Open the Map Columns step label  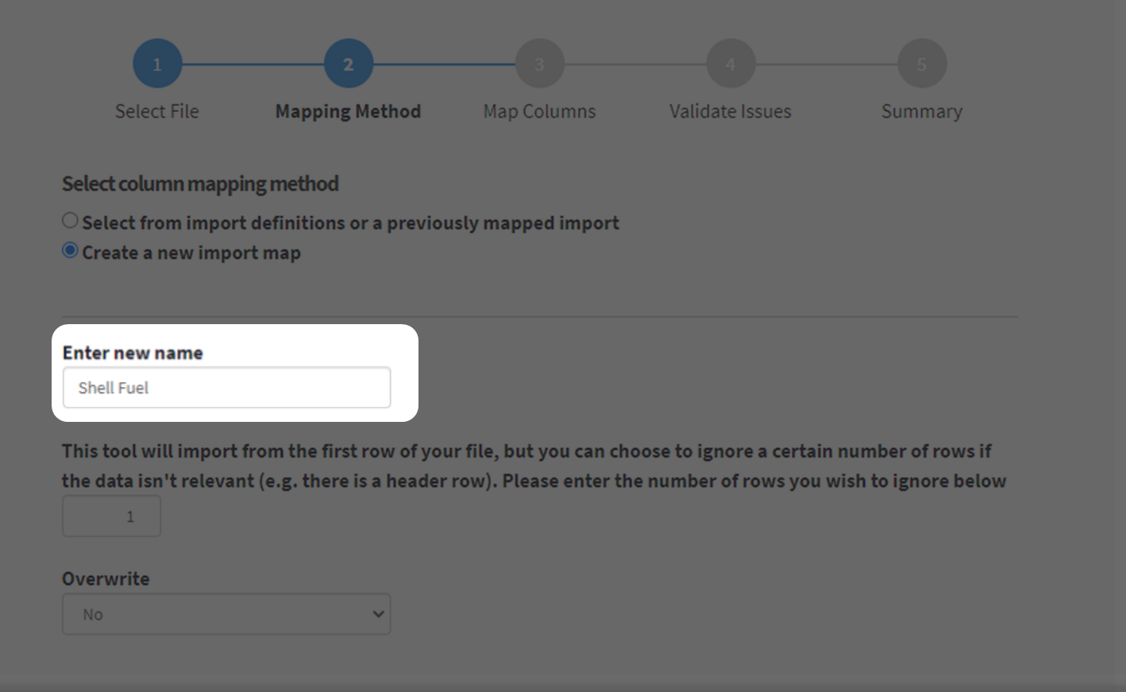click(540, 111)
